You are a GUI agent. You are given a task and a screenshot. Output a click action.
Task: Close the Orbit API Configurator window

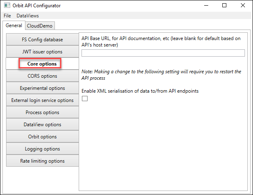[243, 6]
